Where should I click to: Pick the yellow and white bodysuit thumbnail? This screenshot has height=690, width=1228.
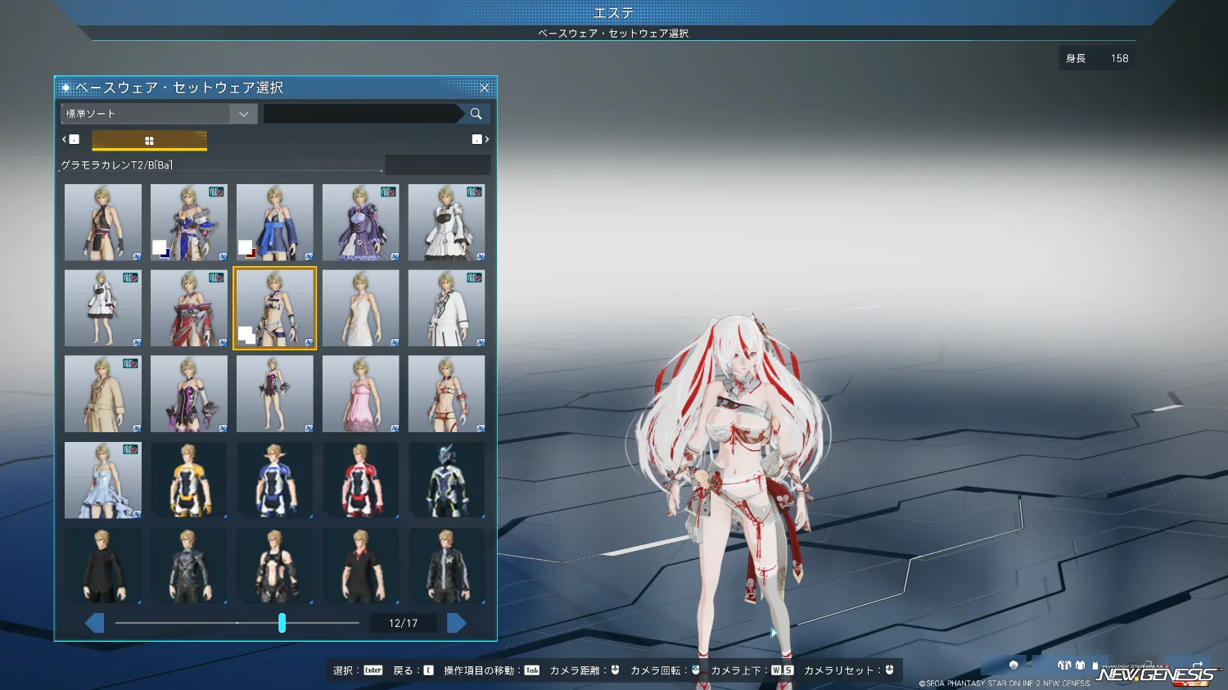(x=188, y=480)
